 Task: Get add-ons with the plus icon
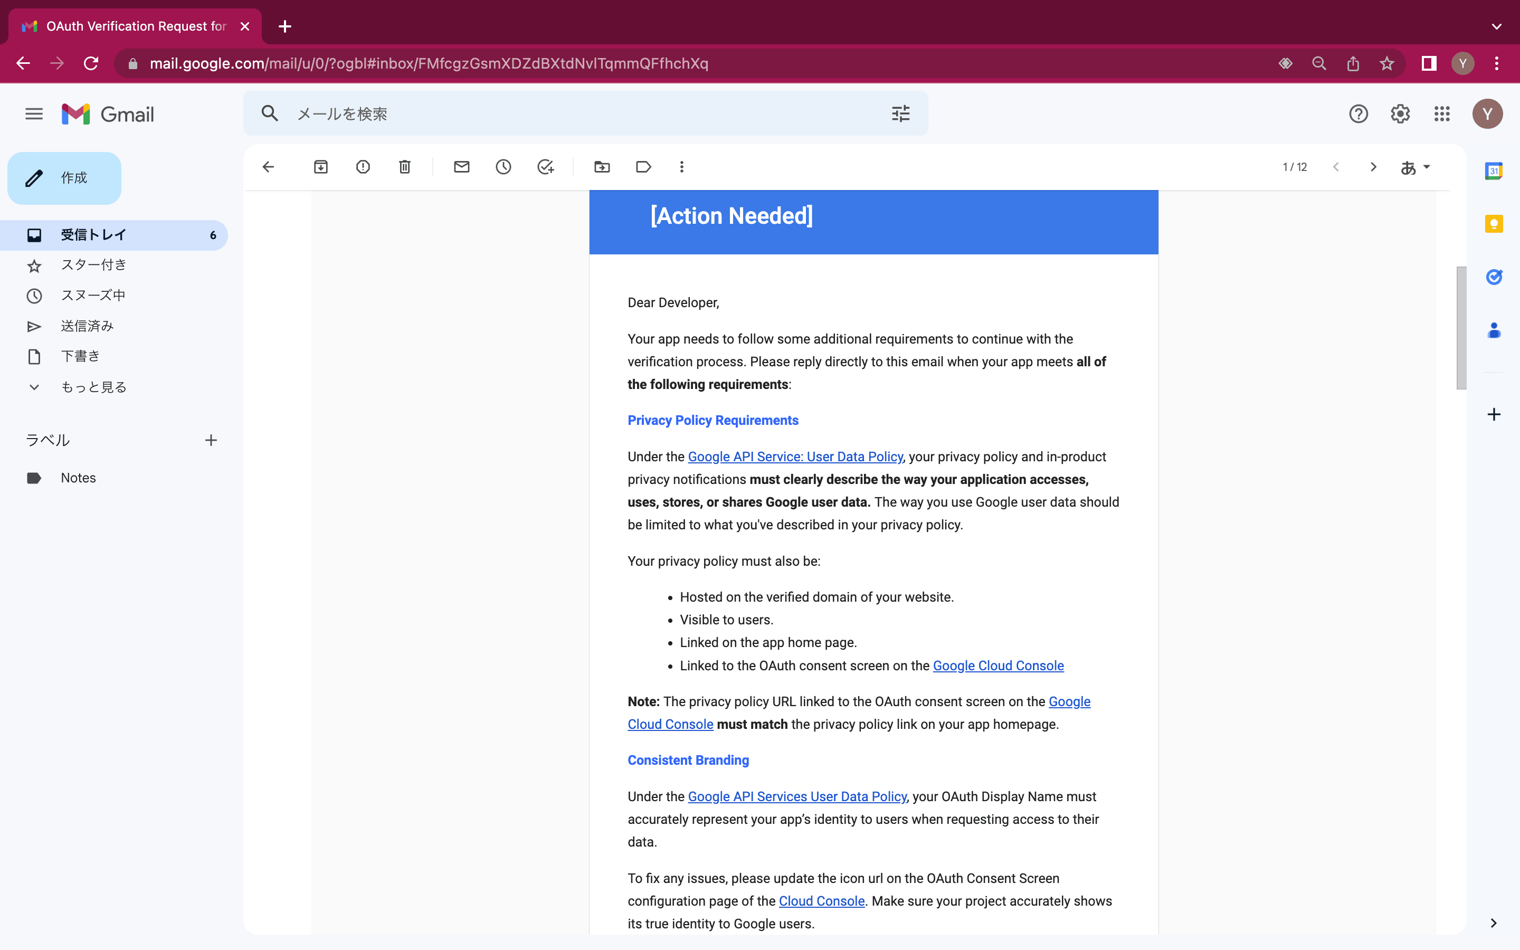pyautogui.click(x=1494, y=414)
